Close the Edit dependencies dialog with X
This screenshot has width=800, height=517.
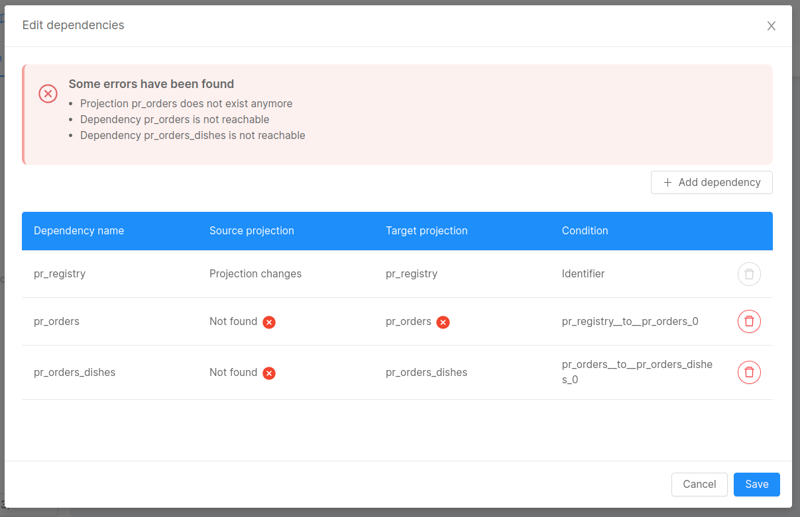[771, 26]
